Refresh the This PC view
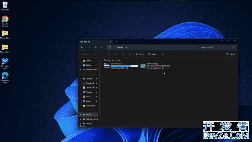The image size is (252, 142). coord(102,47)
